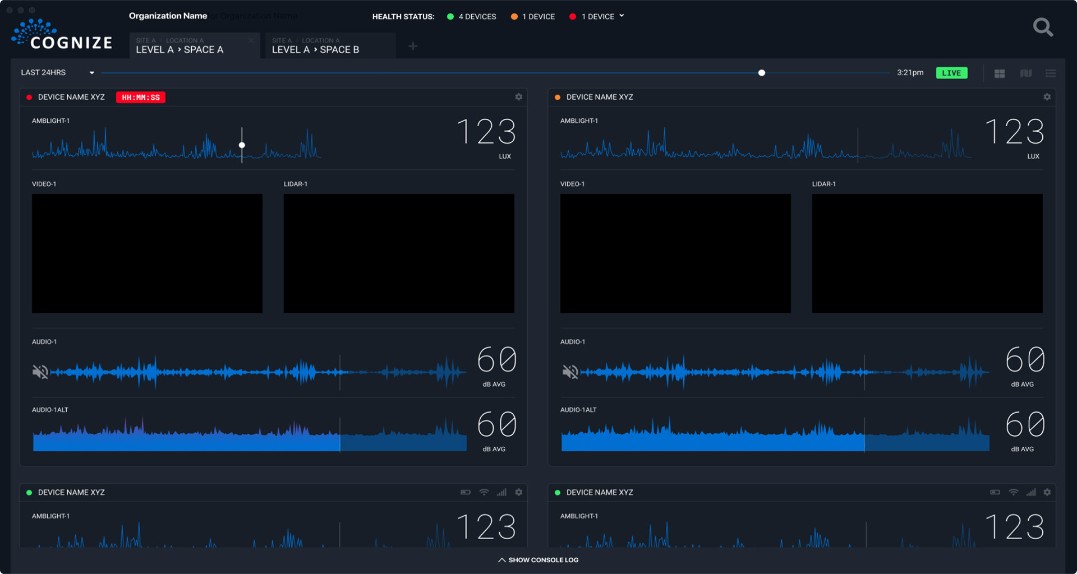Switch to list view icon

coord(1051,73)
